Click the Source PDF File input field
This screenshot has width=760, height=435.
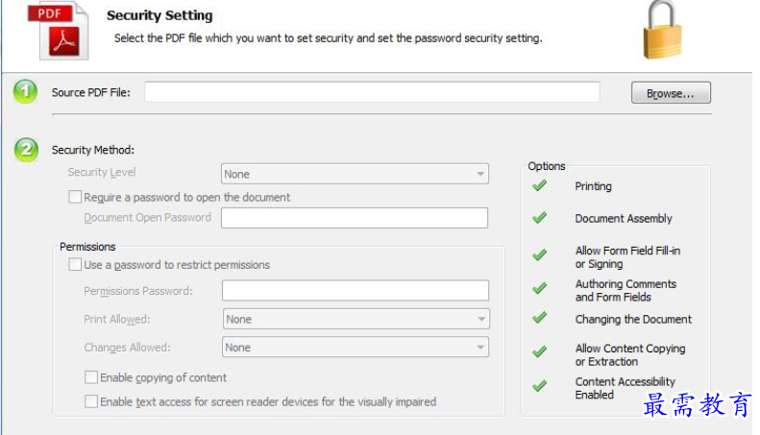(372, 91)
